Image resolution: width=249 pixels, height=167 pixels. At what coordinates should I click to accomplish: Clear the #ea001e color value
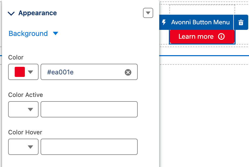pyautogui.click(x=128, y=73)
